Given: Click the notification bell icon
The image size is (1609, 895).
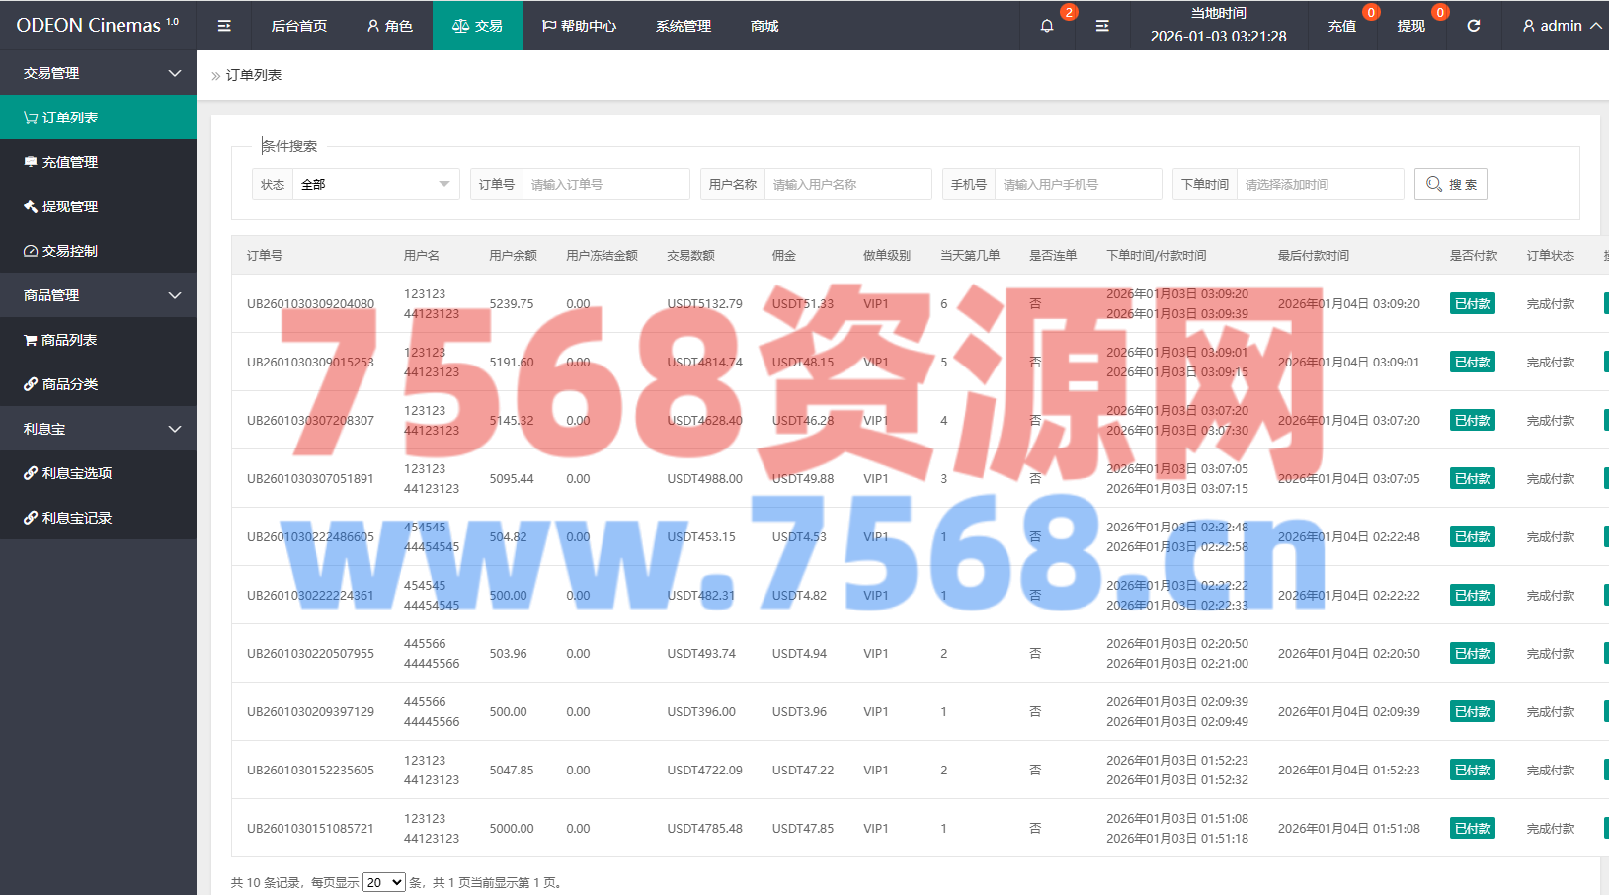Looking at the screenshot, I should (1047, 26).
